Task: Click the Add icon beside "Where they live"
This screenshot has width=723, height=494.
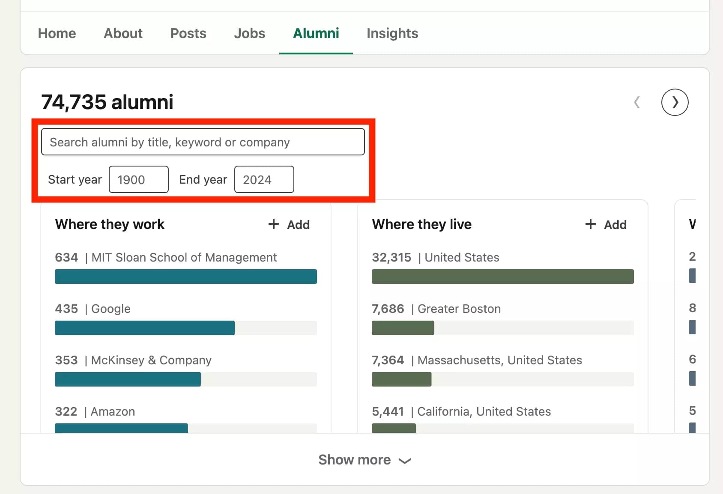Action: click(x=605, y=224)
